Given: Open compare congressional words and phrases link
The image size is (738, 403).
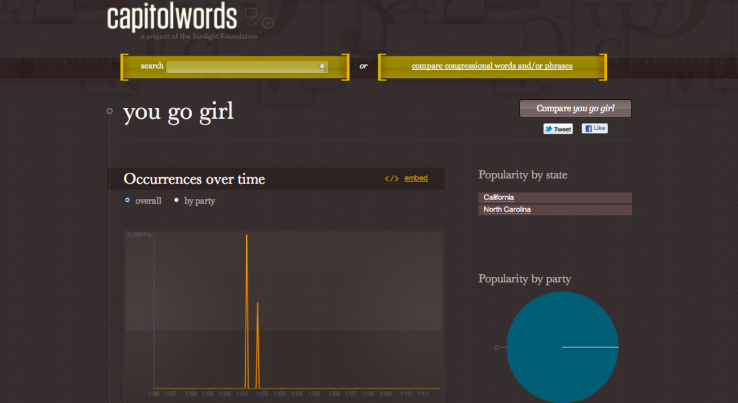Looking at the screenshot, I should pos(492,66).
